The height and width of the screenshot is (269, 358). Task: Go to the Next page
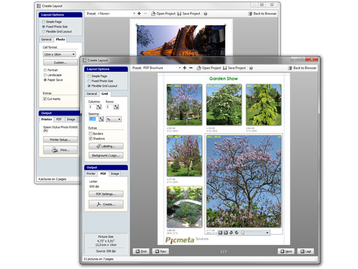(x=286, y=252)
